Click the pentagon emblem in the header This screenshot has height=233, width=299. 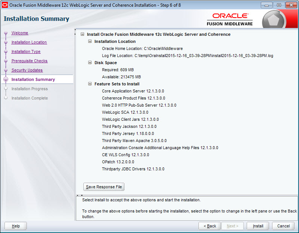point(274,20)
